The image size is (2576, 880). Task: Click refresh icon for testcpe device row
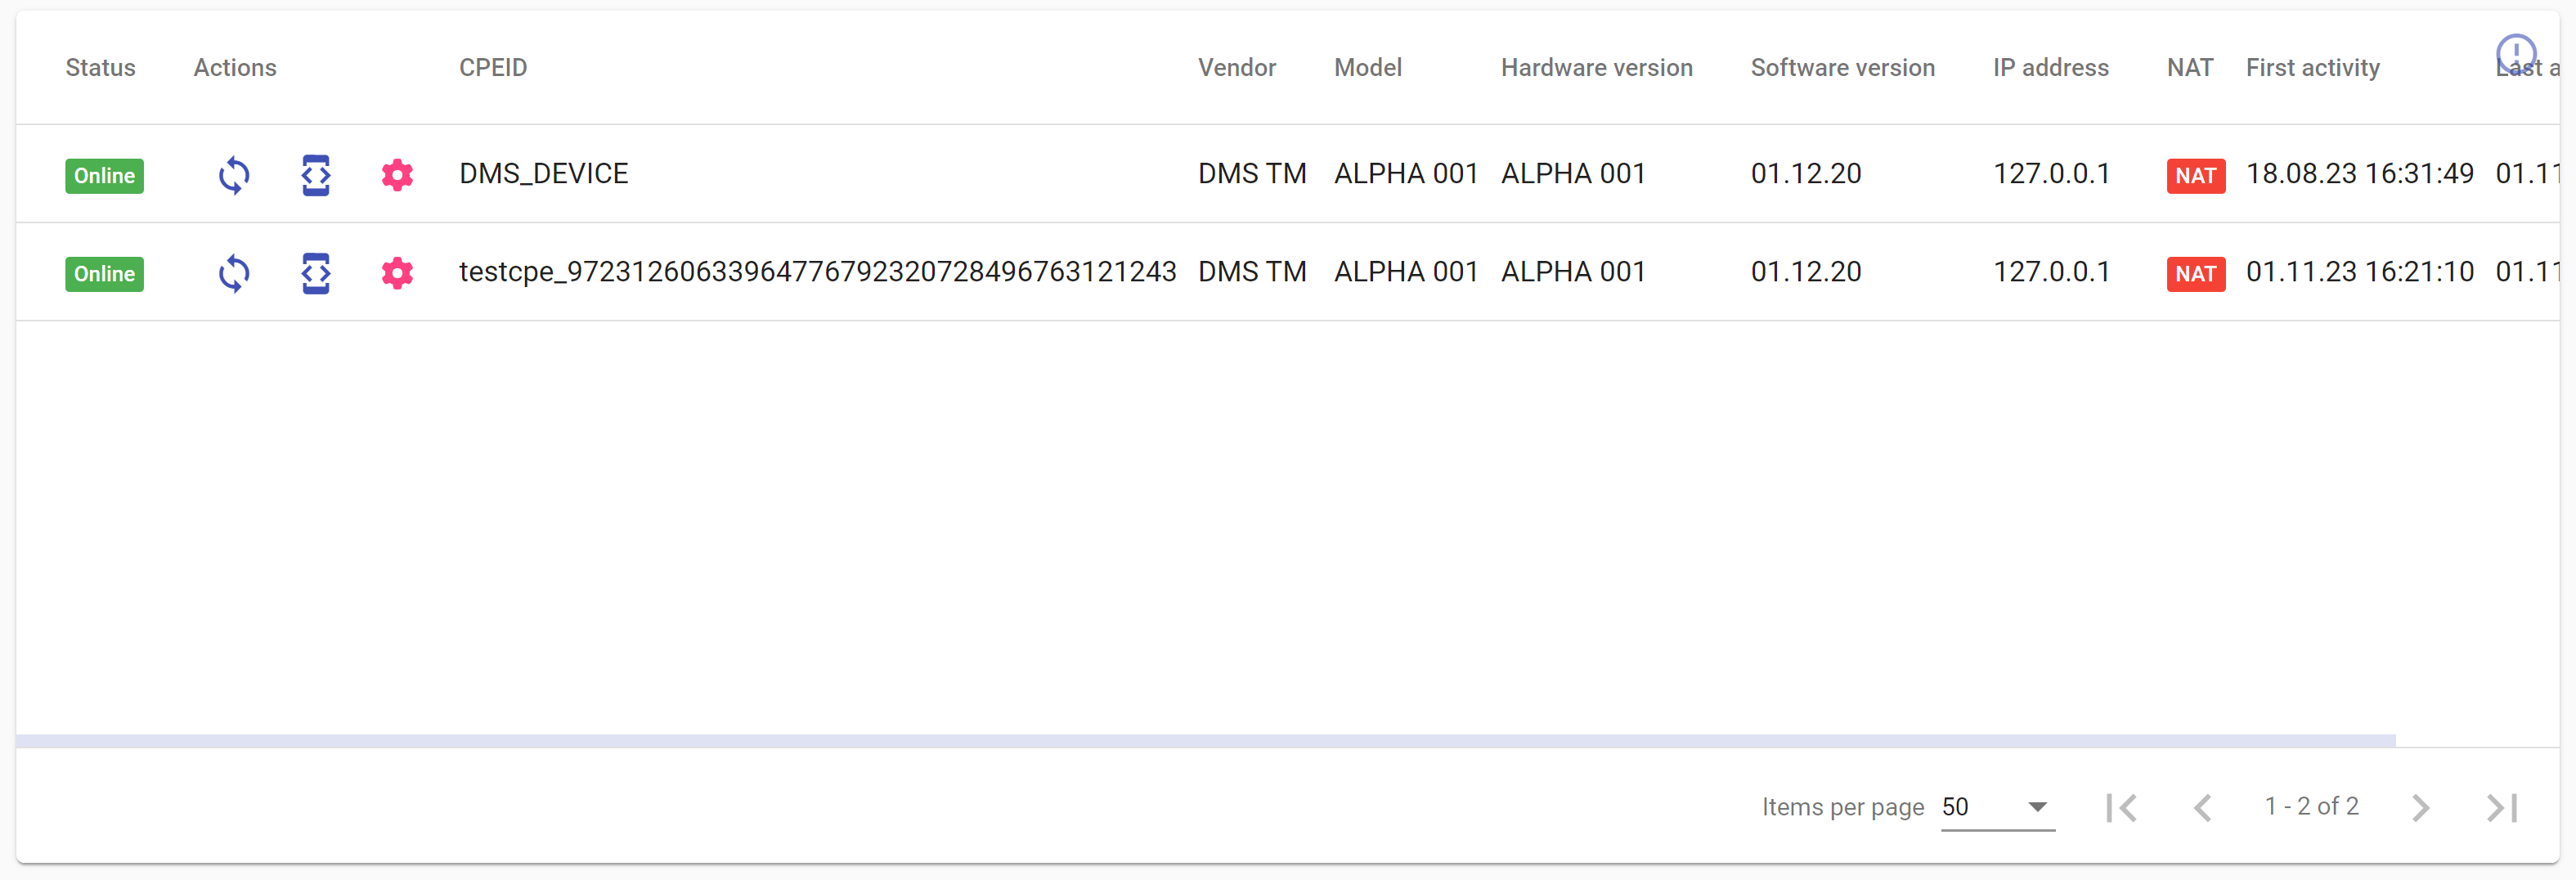coord(234,273)
